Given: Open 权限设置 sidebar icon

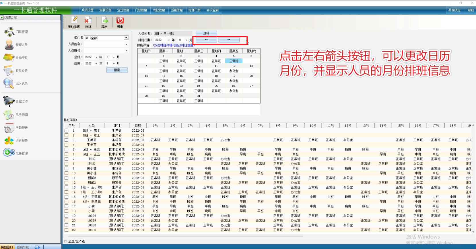Looking at the screenshot, I should click(x=9, y=70).
